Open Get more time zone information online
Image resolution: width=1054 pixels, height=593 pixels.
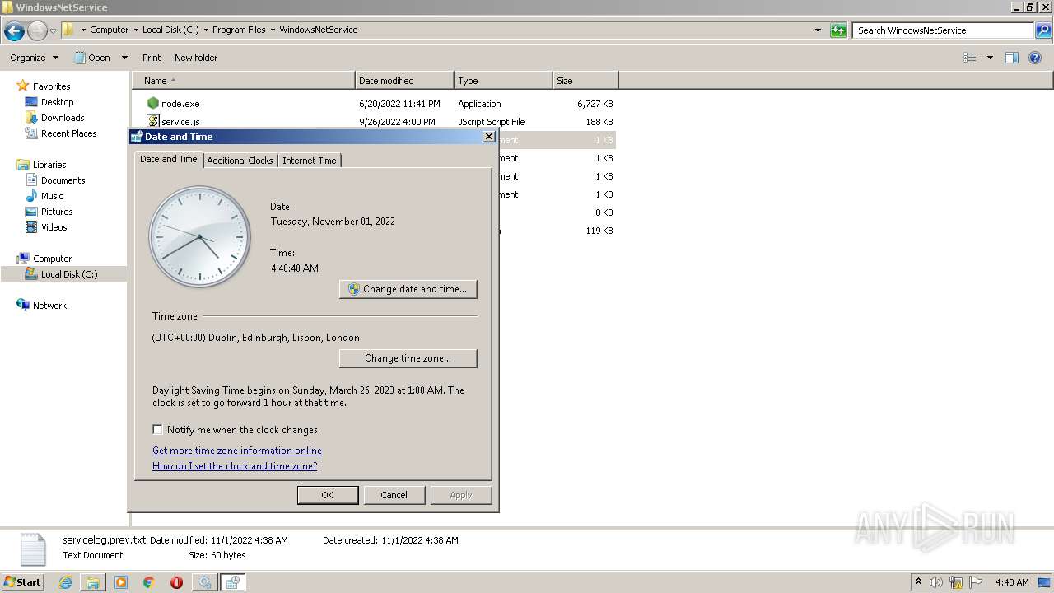[x=237, y=451]
